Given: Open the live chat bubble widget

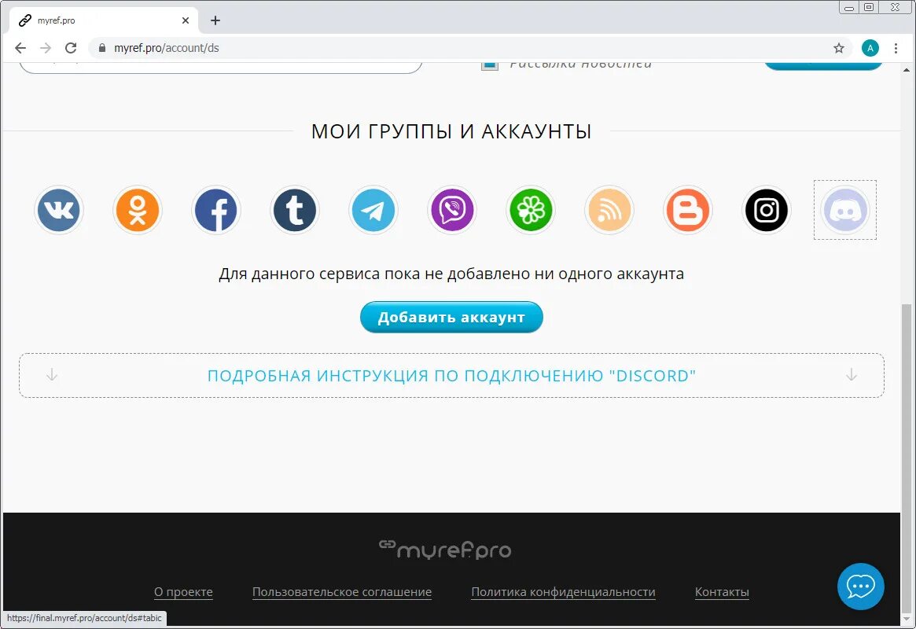Looking at the screenshot, I should click(860, 587).
